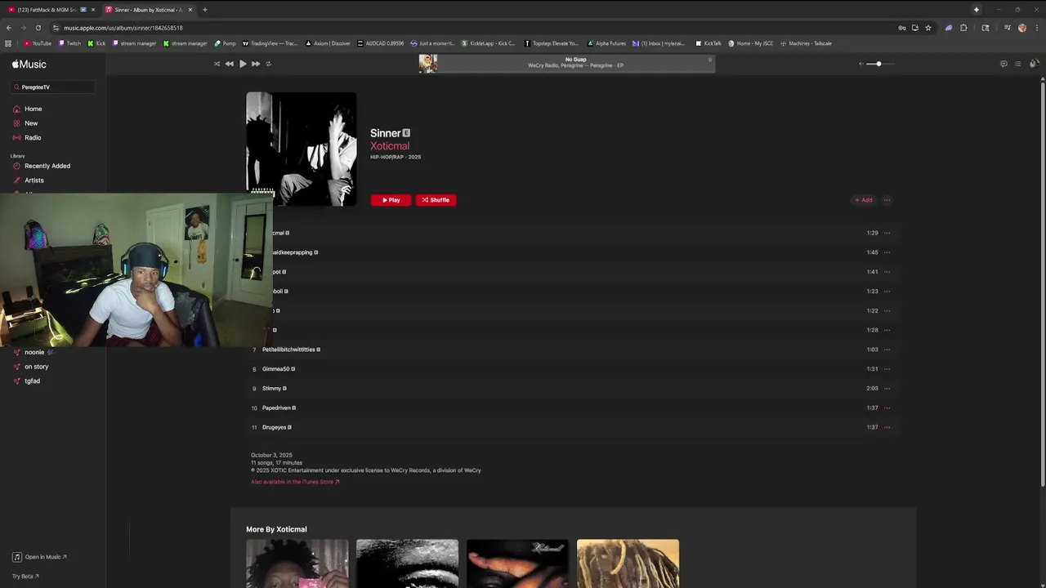Open the Apple Music account avatar
Screen dimensions: 1046x588
[1034, 64]
